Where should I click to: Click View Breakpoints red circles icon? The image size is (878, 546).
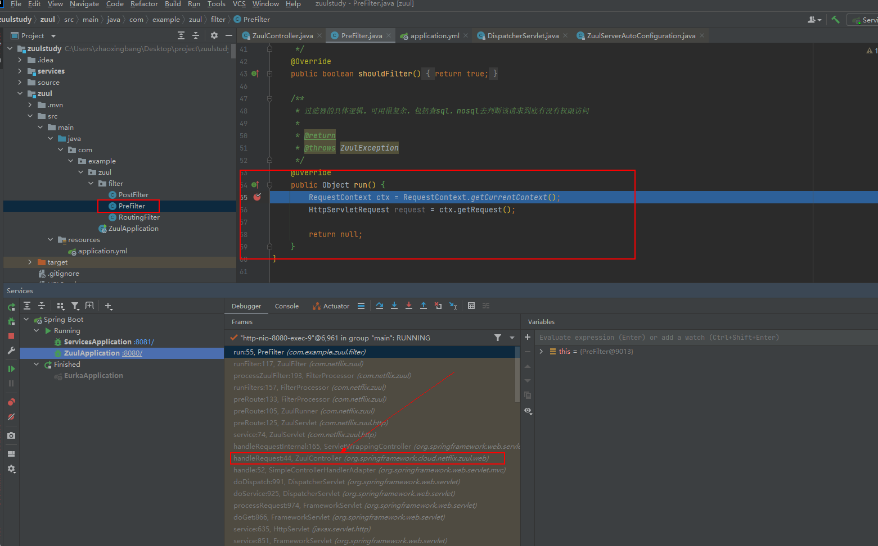(11, 402)
